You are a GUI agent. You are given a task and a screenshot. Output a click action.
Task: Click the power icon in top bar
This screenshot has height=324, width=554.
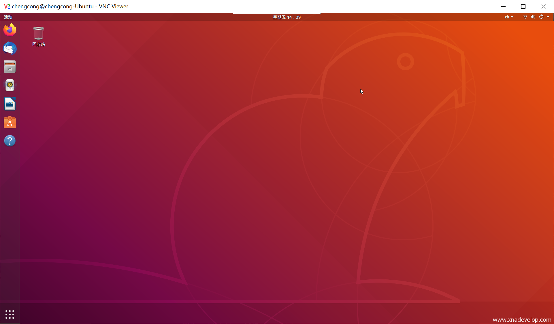[x=541, y=17]
